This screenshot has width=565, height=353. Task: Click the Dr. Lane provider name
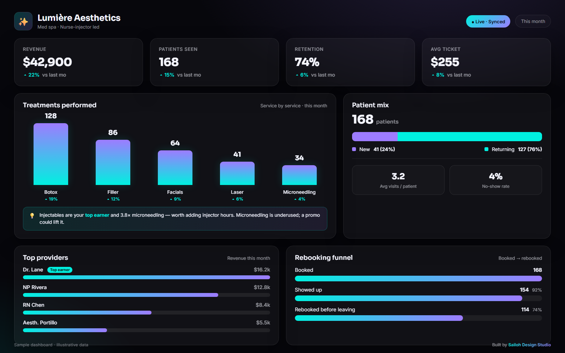(33, 270)
